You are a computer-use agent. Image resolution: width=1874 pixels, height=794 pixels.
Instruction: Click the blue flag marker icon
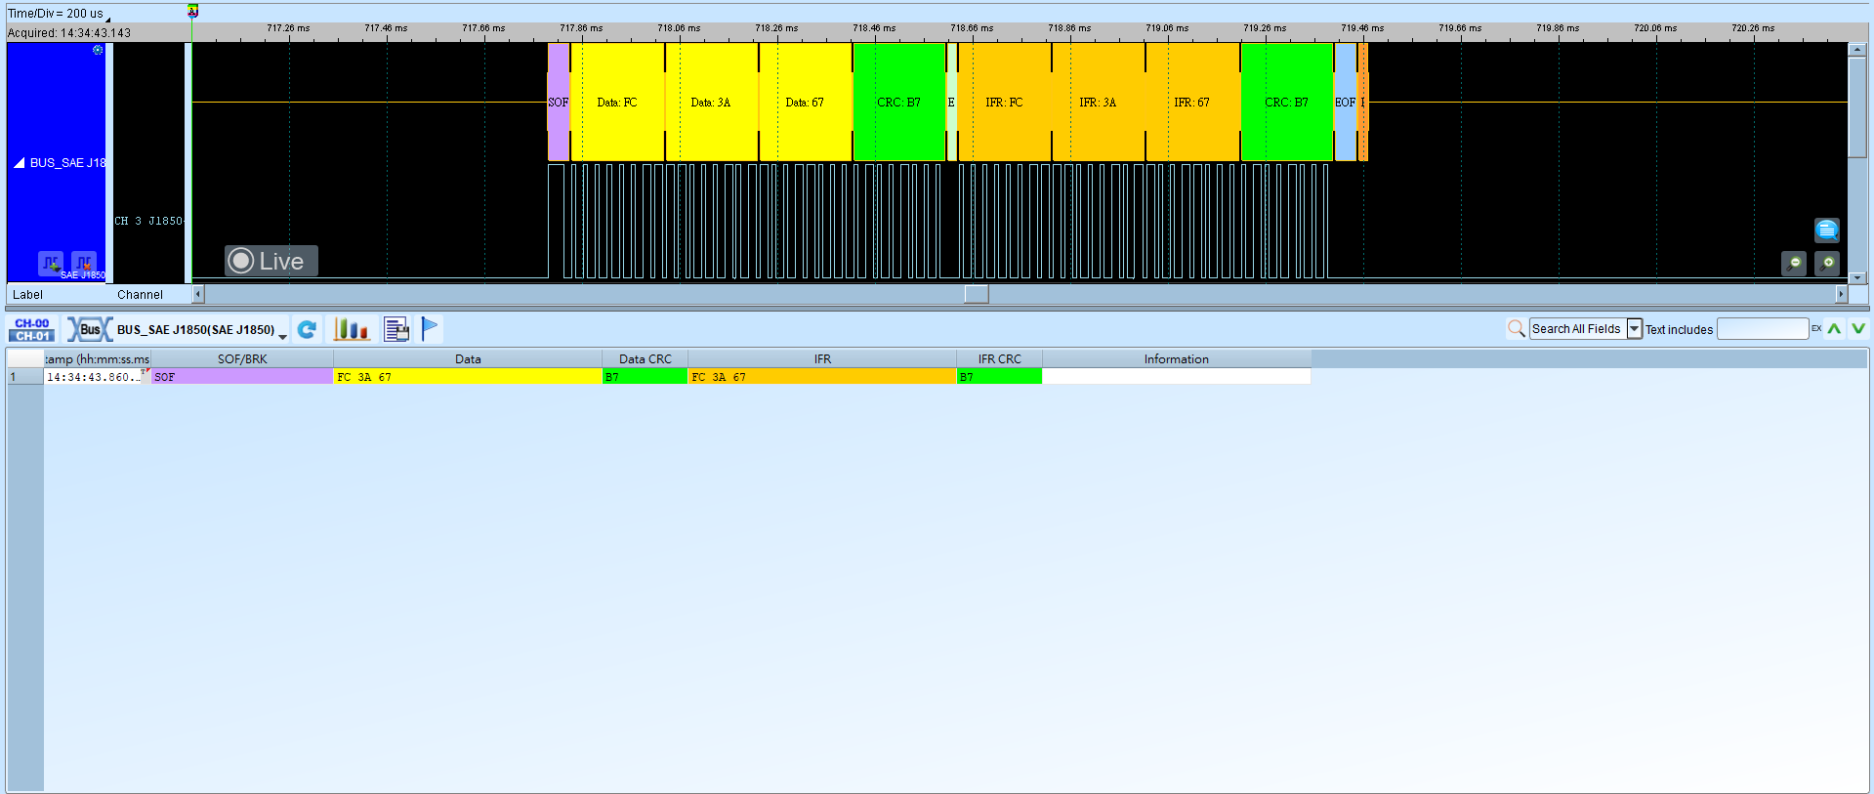[430, 329]
